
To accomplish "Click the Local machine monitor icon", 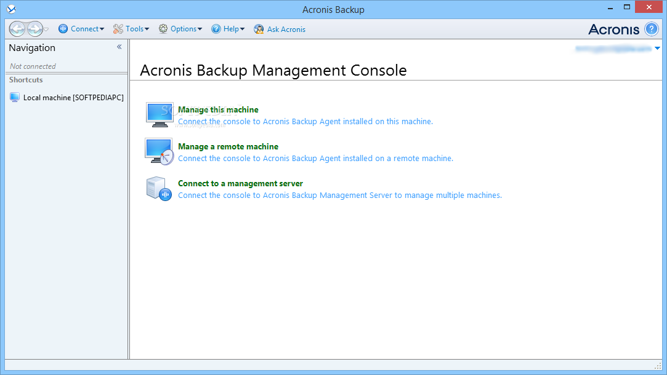I will point(14,97).
